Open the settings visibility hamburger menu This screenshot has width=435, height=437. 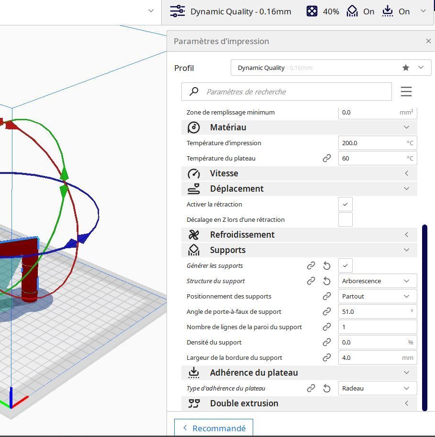[406, 92]
